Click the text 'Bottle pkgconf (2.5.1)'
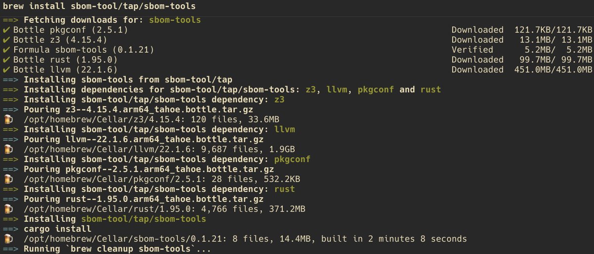The height and width of the screenshot is (254, 594). click(71, 30)
